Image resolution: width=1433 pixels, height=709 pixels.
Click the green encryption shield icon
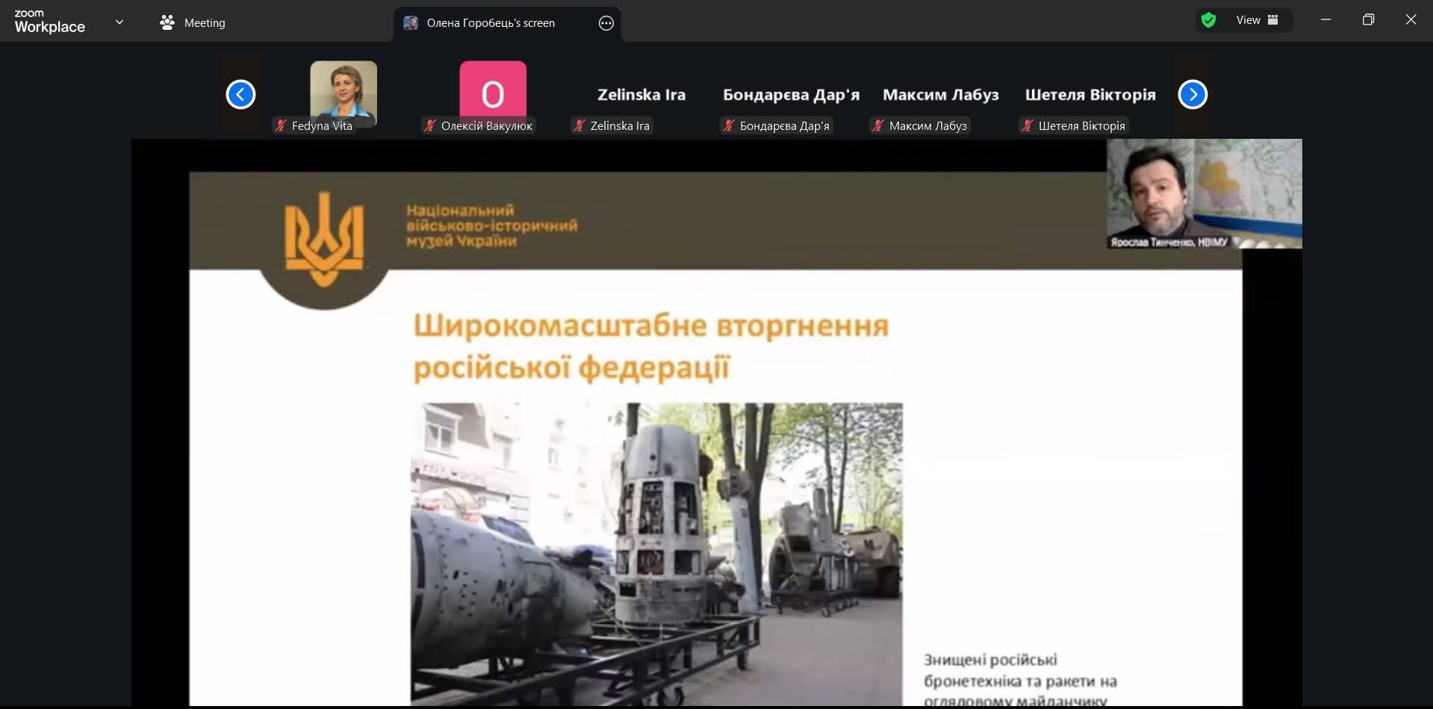pos(1208,20)
